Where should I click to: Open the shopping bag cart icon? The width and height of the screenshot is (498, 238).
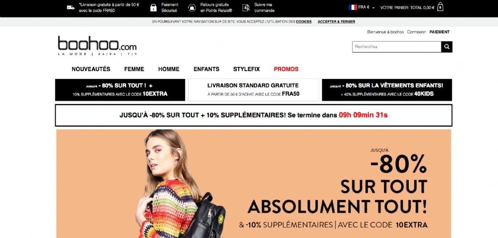pyautogui.click(x=440, y=7)
